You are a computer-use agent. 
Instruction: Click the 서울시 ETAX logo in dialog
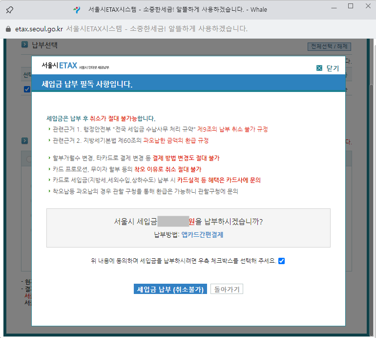point(75,66)
